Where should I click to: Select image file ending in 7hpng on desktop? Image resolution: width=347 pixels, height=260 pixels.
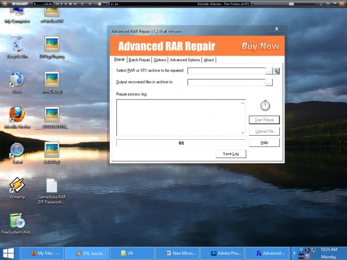pyautogui.click(x=52, y=47)
